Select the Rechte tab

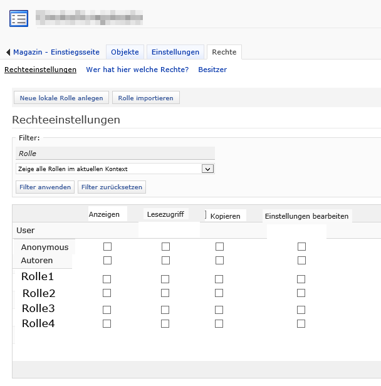[x=224, y=52]
